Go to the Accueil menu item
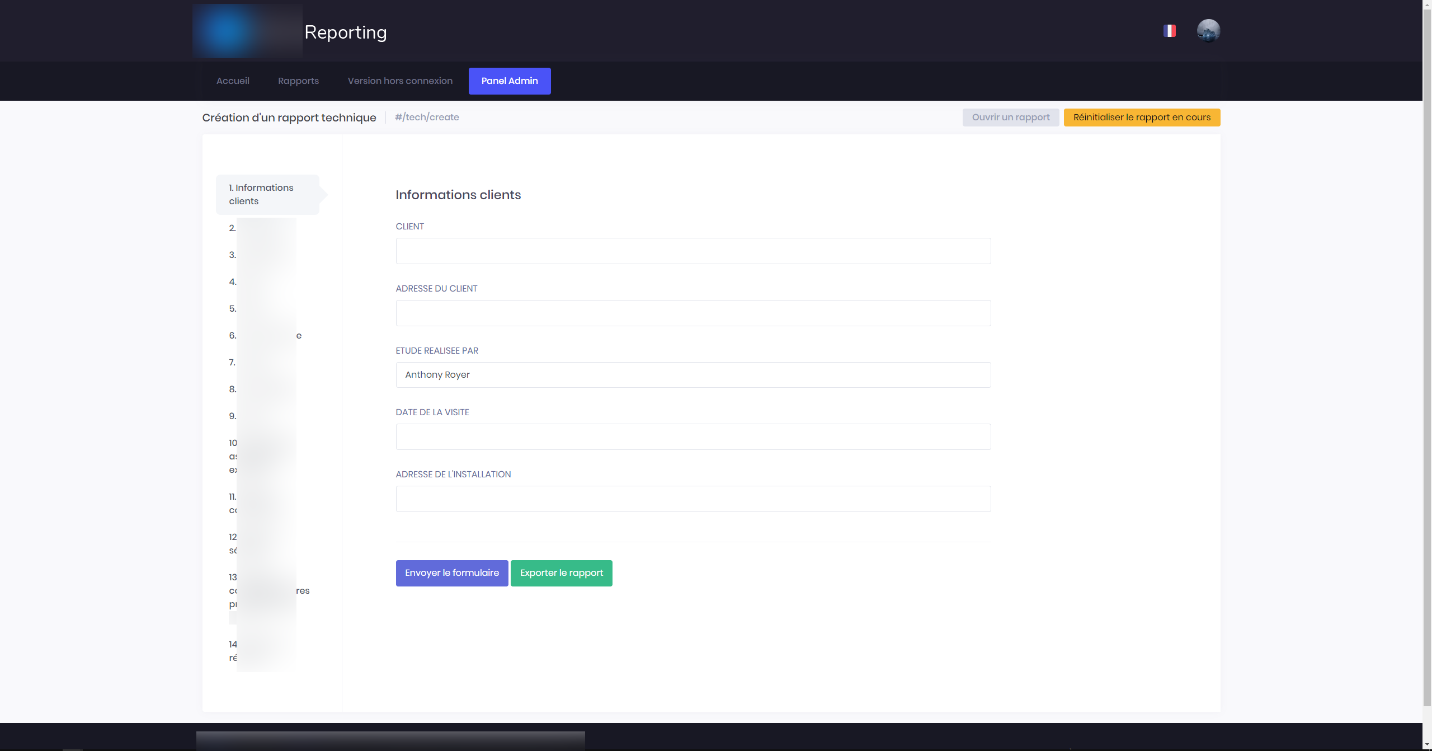This screenshot has width=1432, height=751. [233, 81]
